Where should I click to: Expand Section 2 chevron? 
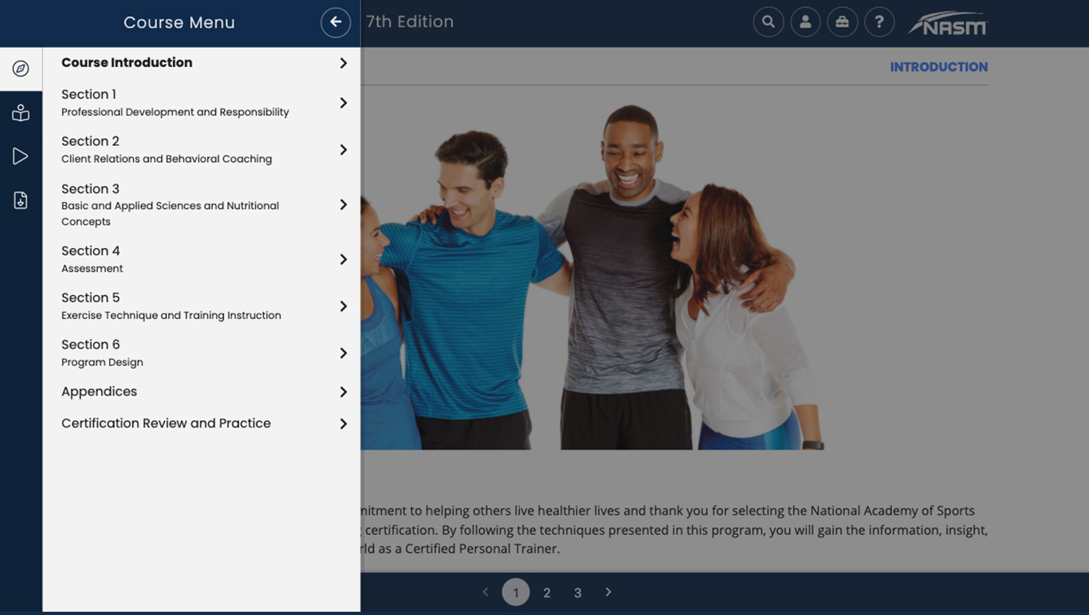coord(343,150)
